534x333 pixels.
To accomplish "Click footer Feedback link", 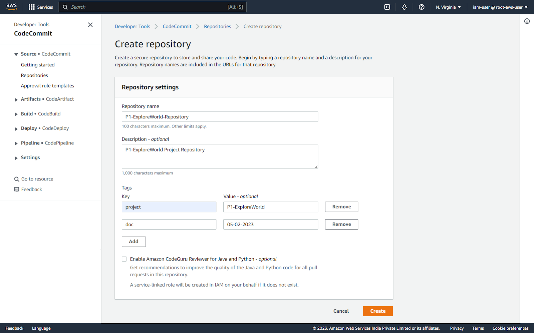I will pos(14,328).
